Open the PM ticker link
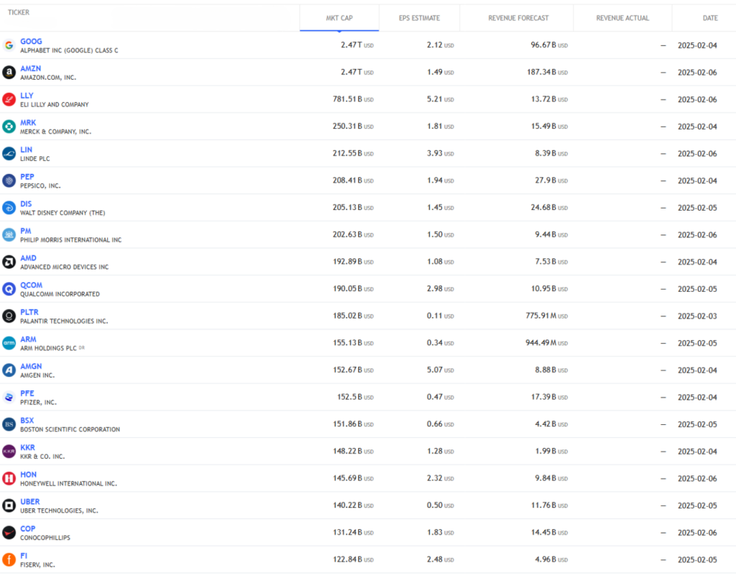Image resolution: width=736 pixels, height=581 pixels. (26, 231)
